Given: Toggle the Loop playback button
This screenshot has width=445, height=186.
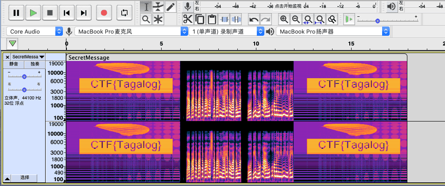Looking at the screenshot, I should coord(125,13).
